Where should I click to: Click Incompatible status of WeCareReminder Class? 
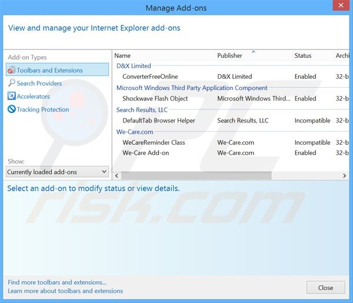click(312, 142)
